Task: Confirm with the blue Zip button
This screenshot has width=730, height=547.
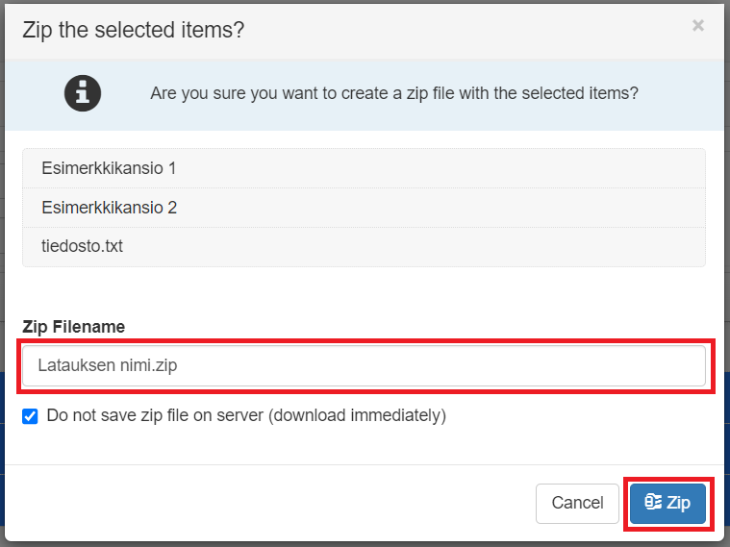Action: point(668,503)
